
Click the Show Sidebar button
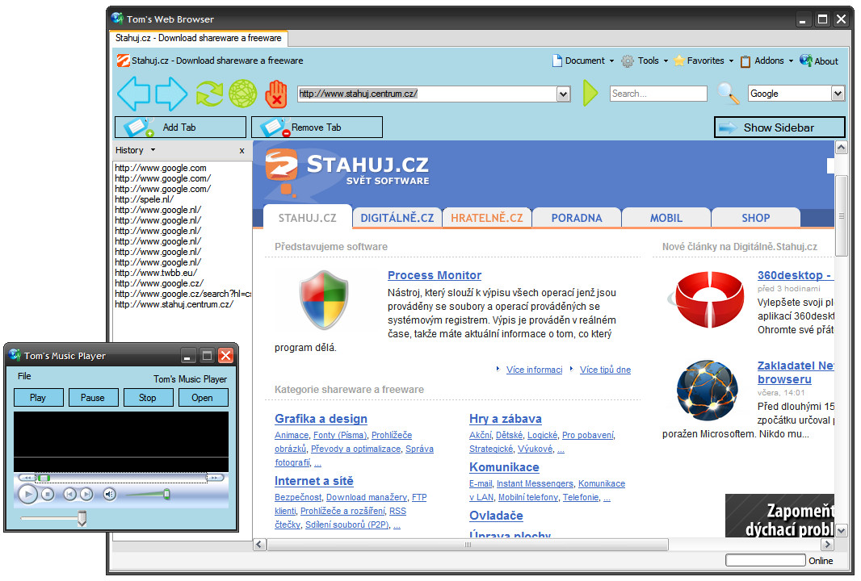pyautogui.click(x=779, y=127)
